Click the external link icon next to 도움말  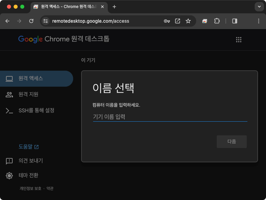coord(37,147)
